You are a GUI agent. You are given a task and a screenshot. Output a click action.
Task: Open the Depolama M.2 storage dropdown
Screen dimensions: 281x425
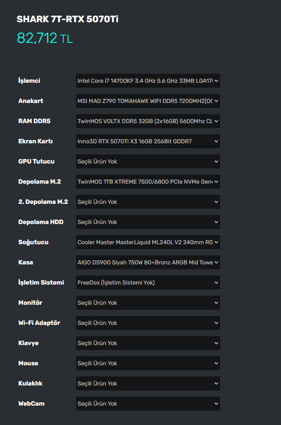tap(148, 182)
